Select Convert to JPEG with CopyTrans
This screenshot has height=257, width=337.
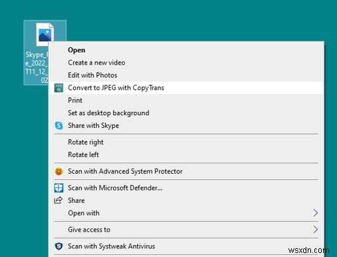(186, 88)
